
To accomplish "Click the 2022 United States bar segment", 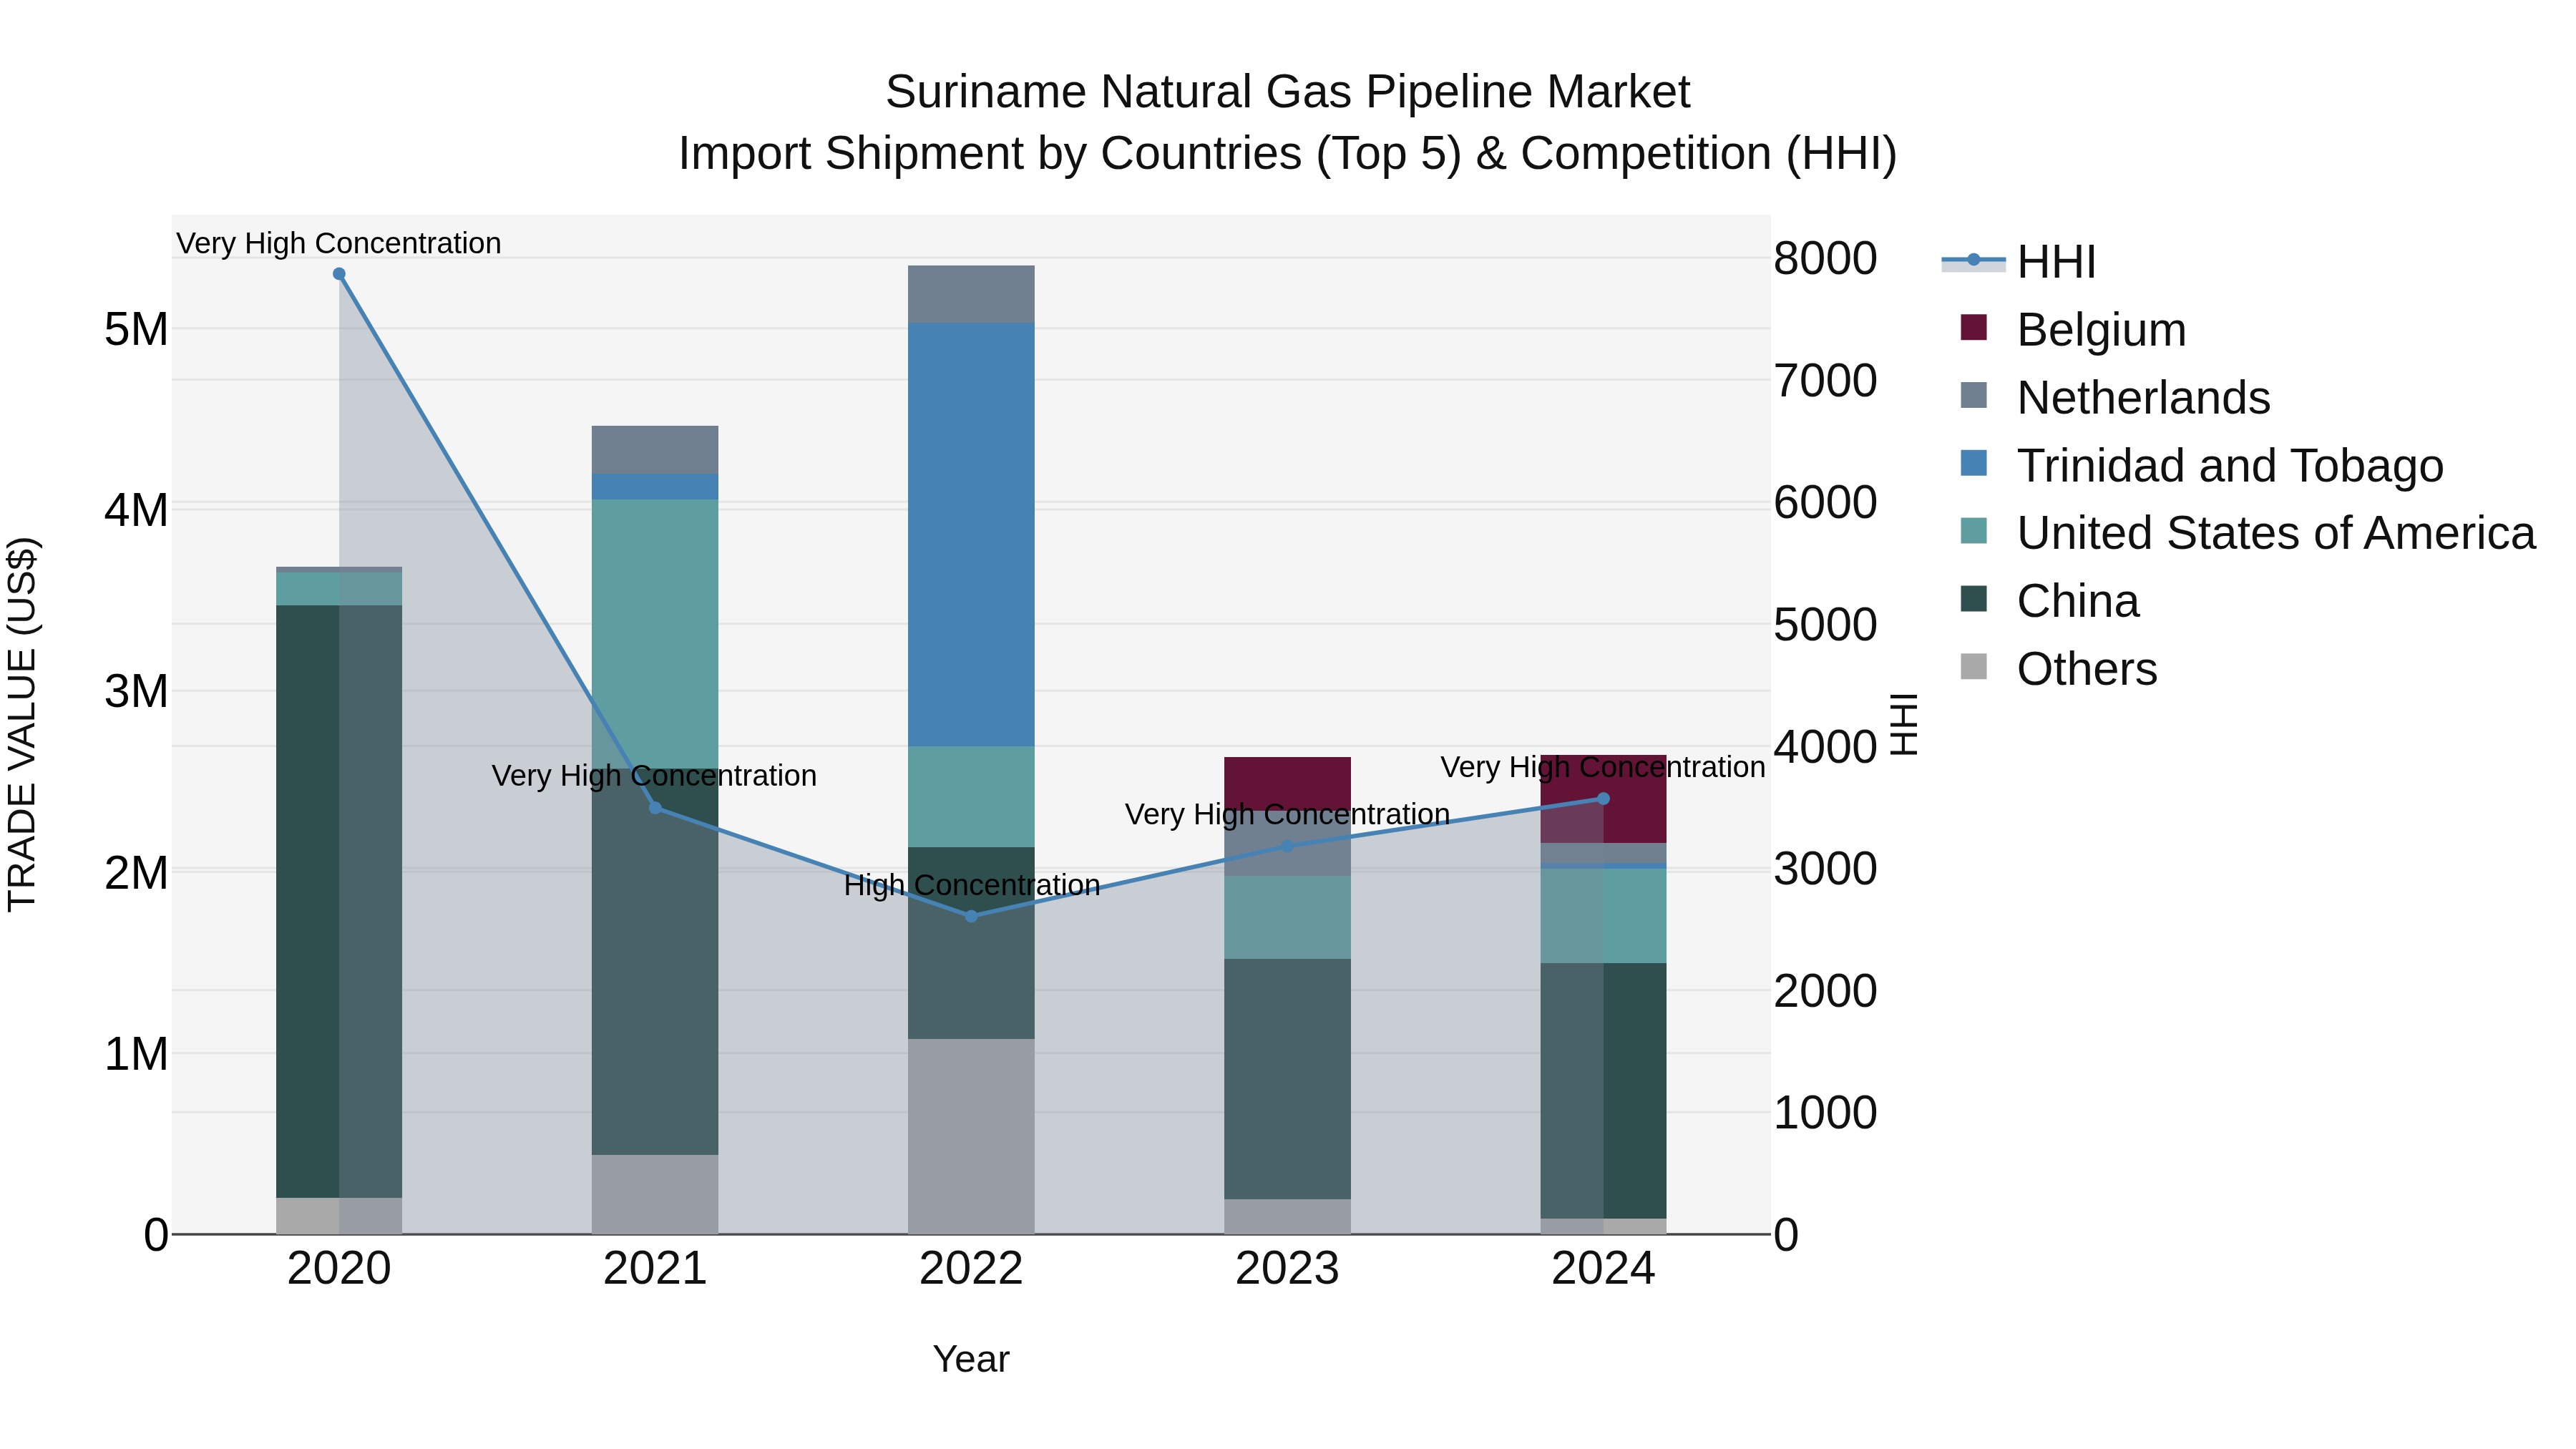I will coord(971,797).
